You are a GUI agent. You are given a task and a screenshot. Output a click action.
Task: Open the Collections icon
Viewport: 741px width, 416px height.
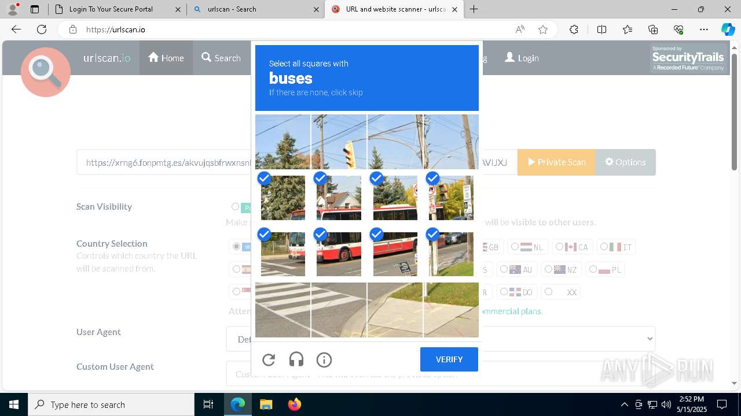pyautogui.click(x=653, y=29)
